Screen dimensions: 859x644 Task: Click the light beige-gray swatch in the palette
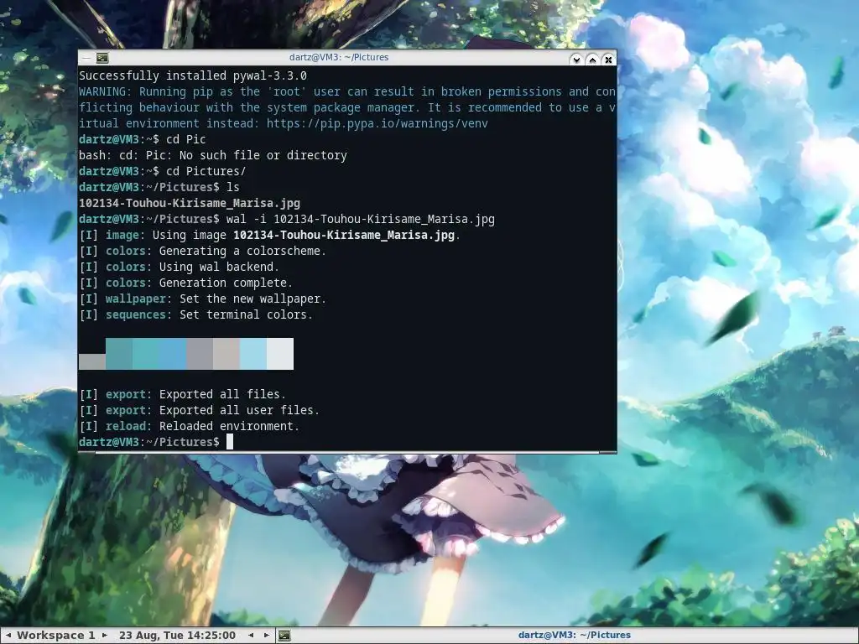(226, 354)
